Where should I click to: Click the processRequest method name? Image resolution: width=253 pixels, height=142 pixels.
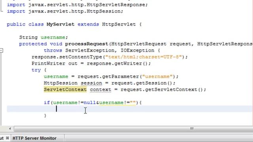[87, 44]
